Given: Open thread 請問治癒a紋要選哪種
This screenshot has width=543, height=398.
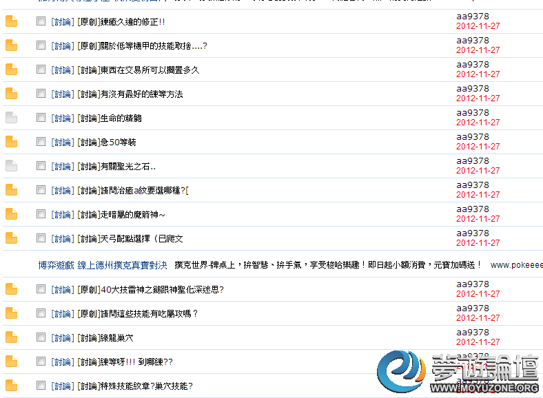Looking at the screenshot, I should click(133, 190).
